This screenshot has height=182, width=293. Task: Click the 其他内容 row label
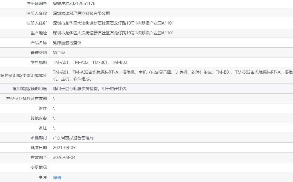point(39,118)
